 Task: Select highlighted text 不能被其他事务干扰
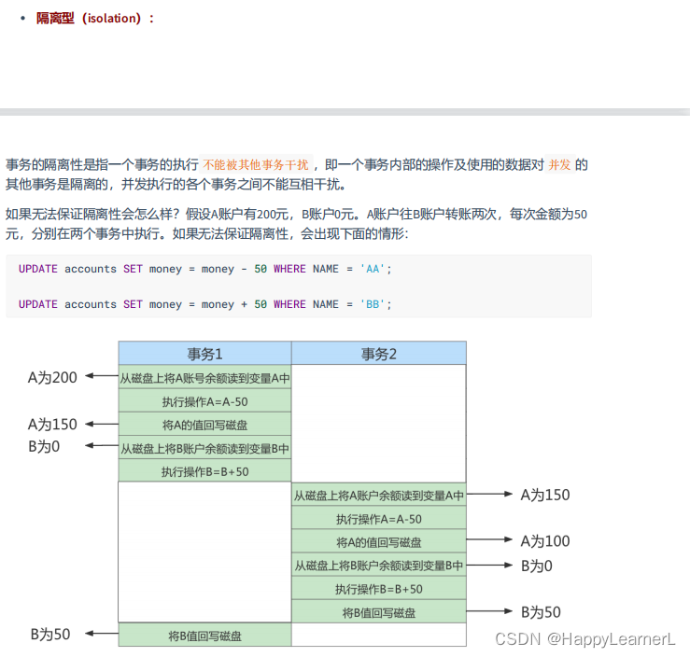click(256, 165)
